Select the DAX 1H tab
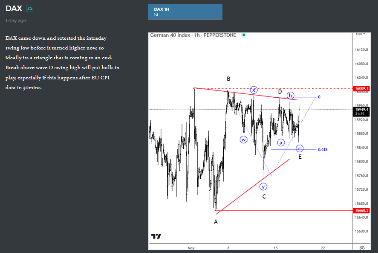The image size is (378, 253). pyautogui.click(x=185, y=12)
